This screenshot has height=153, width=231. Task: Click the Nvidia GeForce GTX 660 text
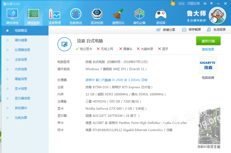point(116,109)
